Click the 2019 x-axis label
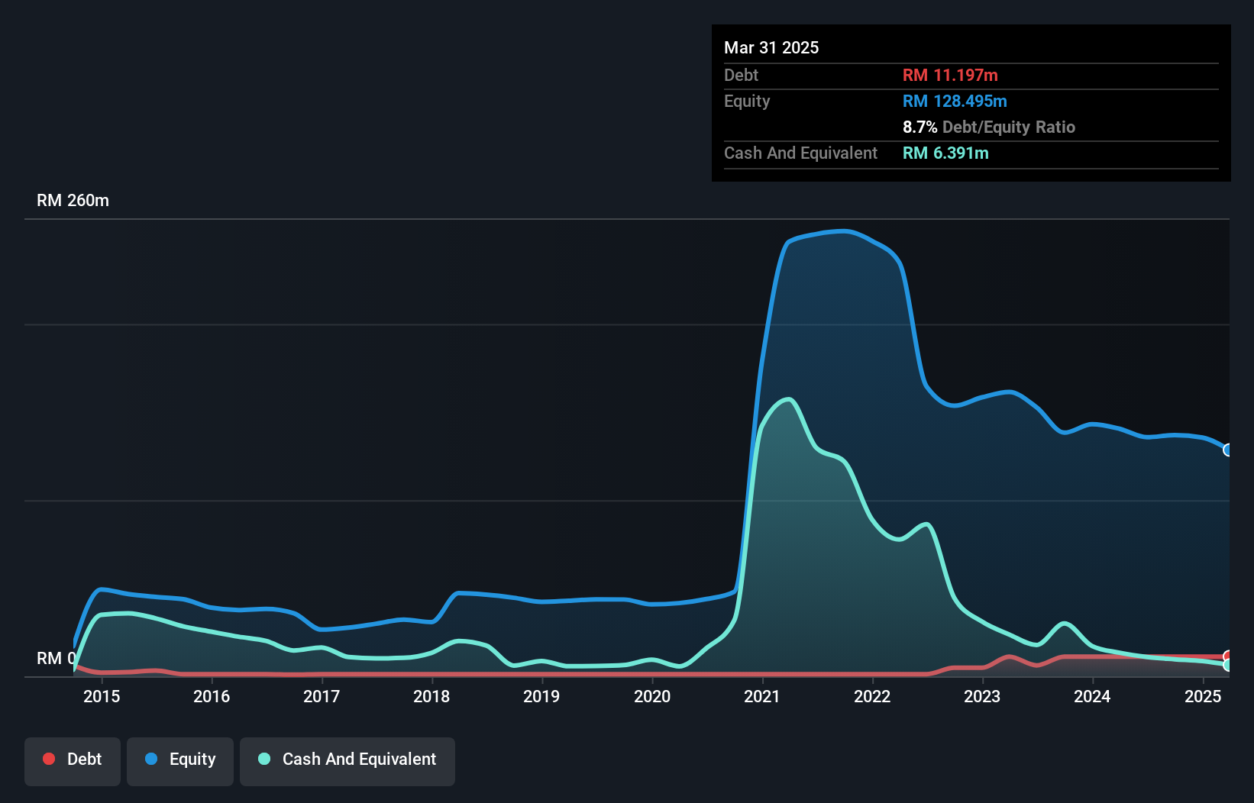 (x=541, y=696)
